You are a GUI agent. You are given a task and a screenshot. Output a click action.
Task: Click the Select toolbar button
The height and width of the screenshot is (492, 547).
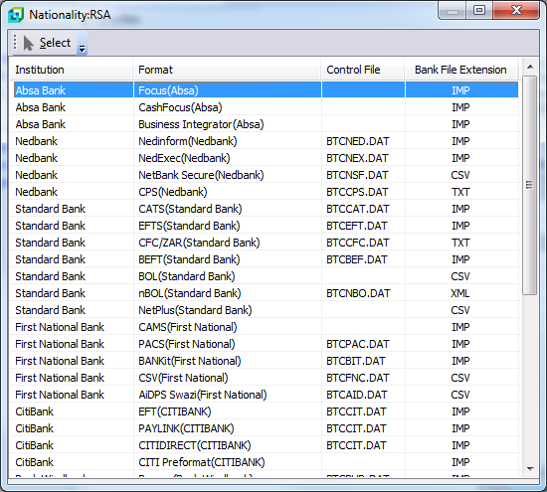pos(47,43)
